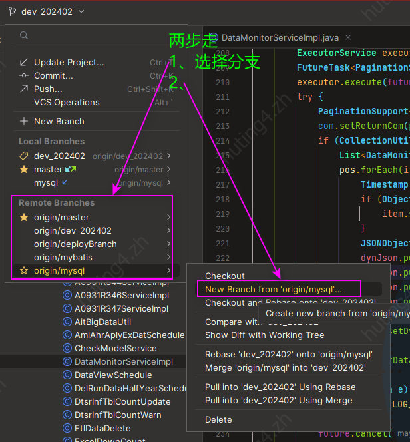Click the Push arrow icon

[x=24, y=89]
